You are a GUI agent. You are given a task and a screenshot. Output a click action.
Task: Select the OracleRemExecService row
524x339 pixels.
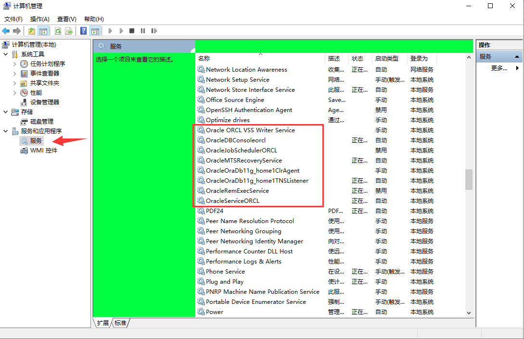(317, 191)
